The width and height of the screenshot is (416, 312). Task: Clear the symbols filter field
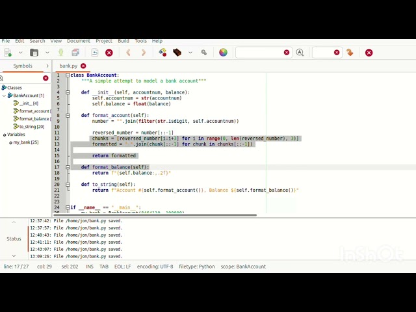point(45,78)
